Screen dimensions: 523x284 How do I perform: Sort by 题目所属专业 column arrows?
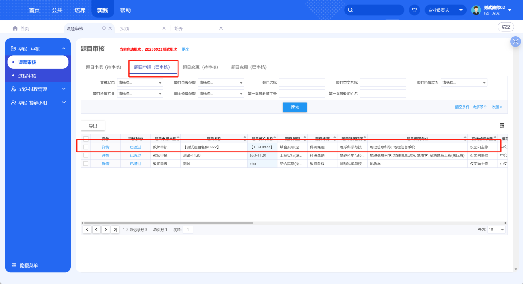[x=465, y=138]
